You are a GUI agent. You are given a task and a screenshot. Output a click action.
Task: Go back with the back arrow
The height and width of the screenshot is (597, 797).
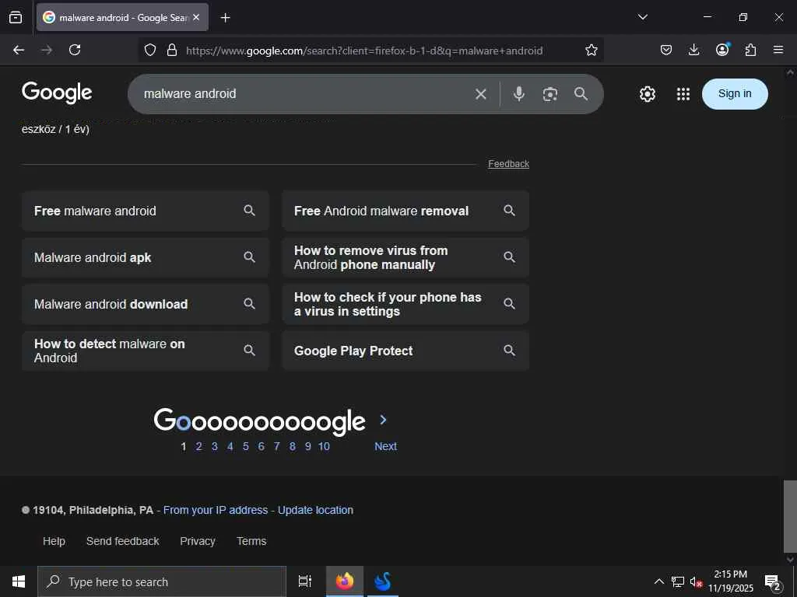19,50
